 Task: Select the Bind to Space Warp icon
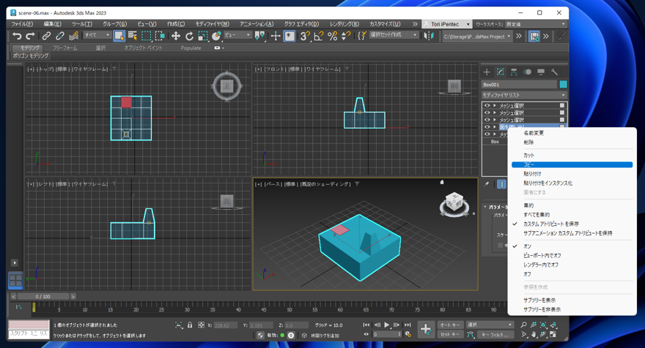pos(73,36)
